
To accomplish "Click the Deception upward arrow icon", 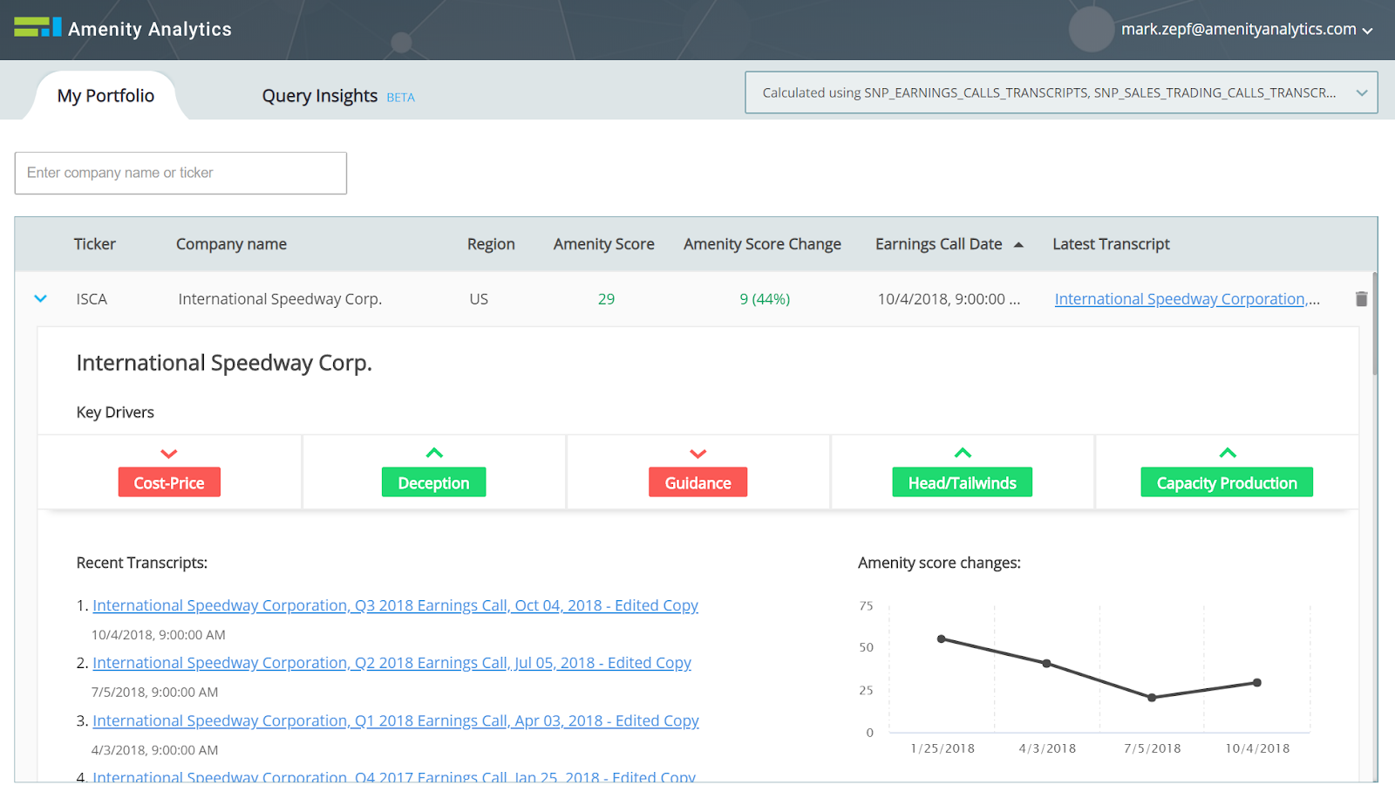I will 434,453.
